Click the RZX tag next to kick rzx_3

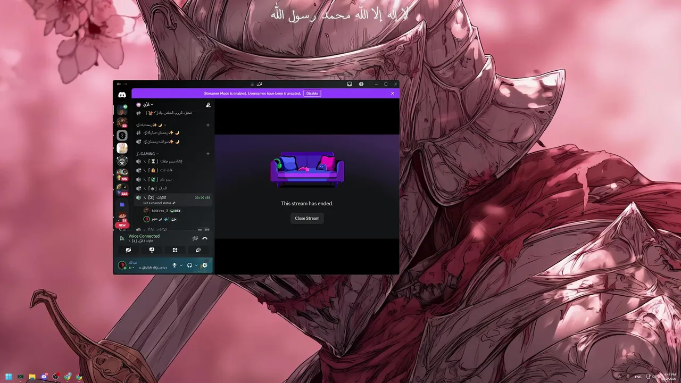[176, 211]
